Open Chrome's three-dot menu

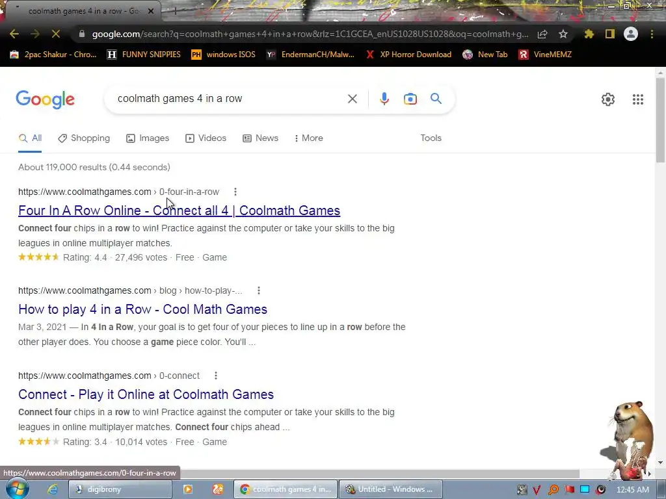[x=652, y=34]
